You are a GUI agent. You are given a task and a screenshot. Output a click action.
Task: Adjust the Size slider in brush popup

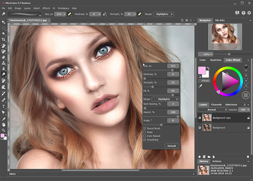point(172,70)
